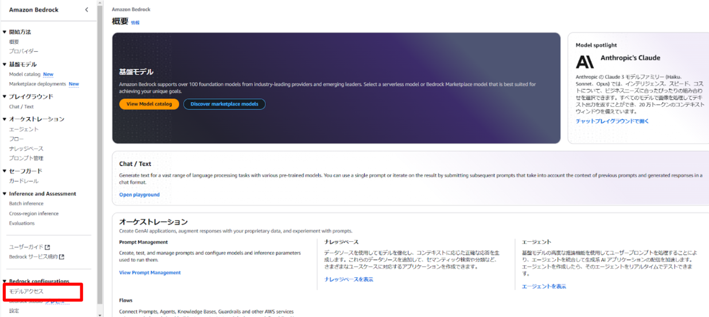Collapse the セーフガード section
This screenshot has width=709, height=317.
(5, 171)
